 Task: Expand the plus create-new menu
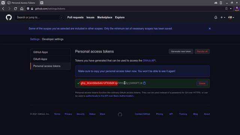pyautogui.click(x=223, y=18)
